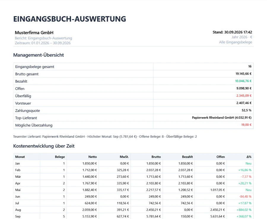Click the red Überfällig value 2.345,09 €
Viewport: 267px width, 219px height.
point(244,96)
